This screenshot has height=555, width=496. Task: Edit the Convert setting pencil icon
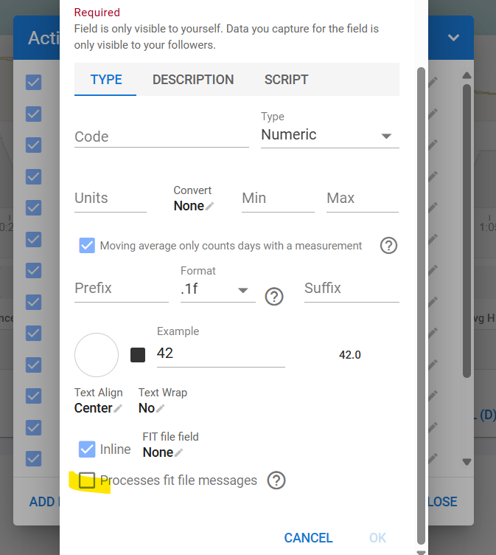point(210,207)
